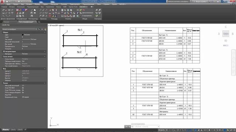Click the Select Objects icon in Properties palette
Screen dimensions: 236x132
[42, 29]
